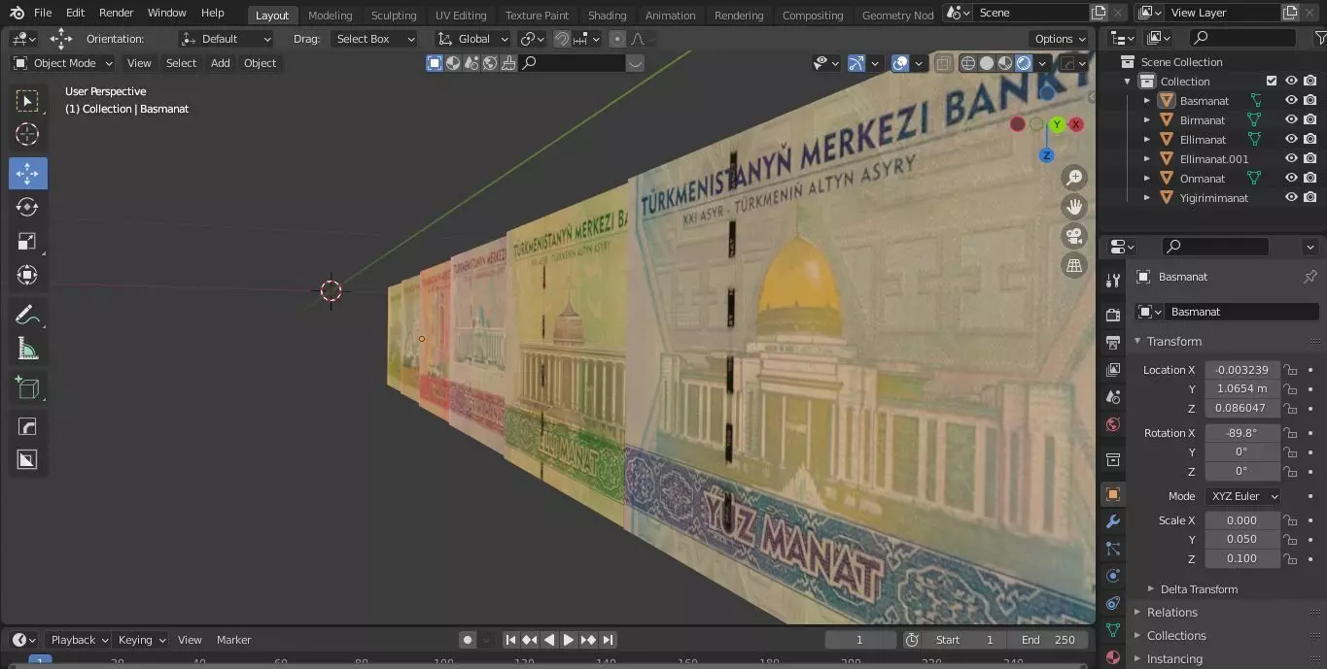
Task: Select the Measure tool
Action: (x=27, y=349)
